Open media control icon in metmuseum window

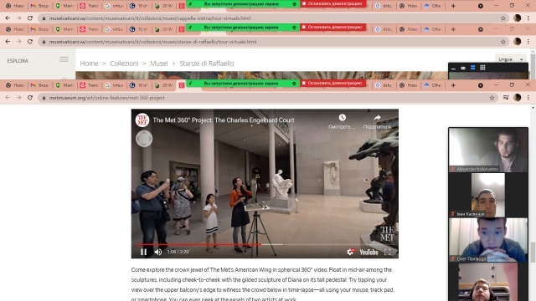506,98
